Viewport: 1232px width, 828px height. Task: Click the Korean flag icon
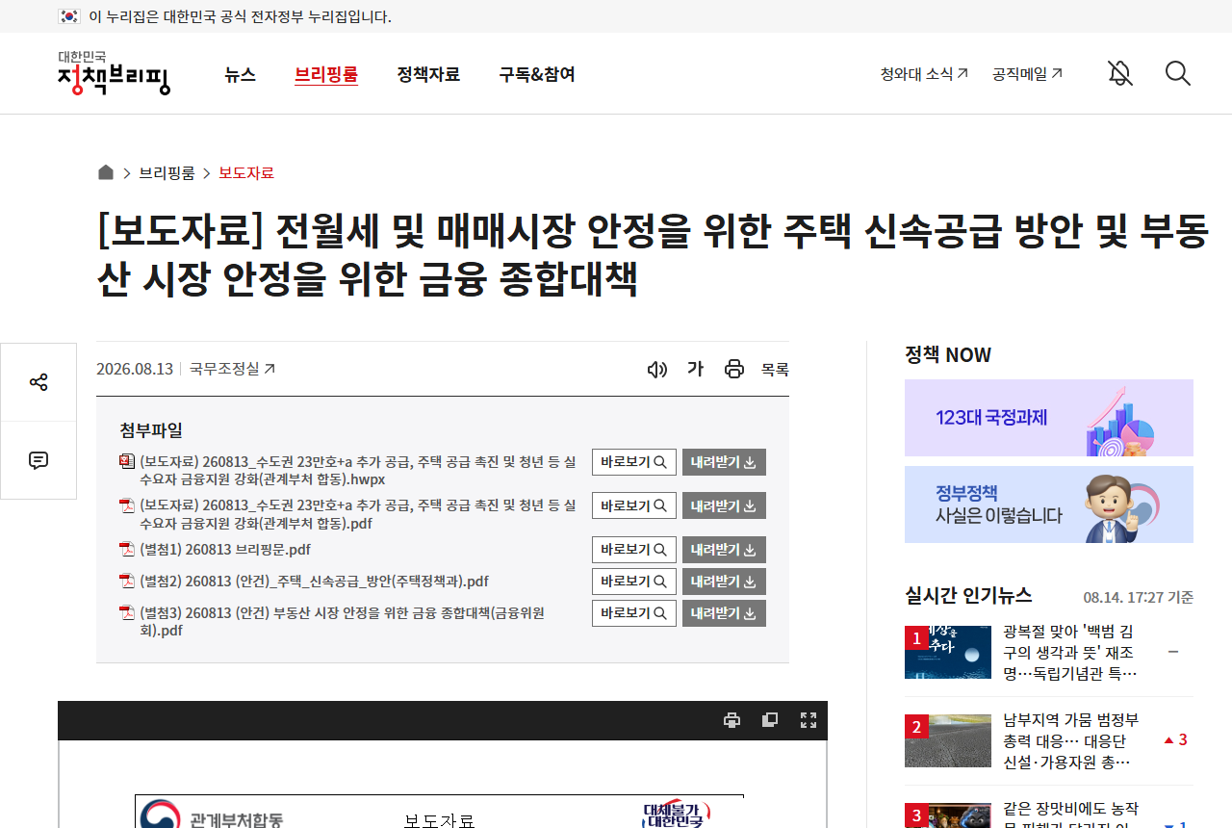(68, 16)
